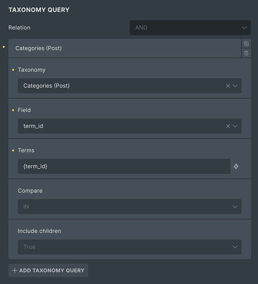Collapse the Categories (Post) item header

125,48
